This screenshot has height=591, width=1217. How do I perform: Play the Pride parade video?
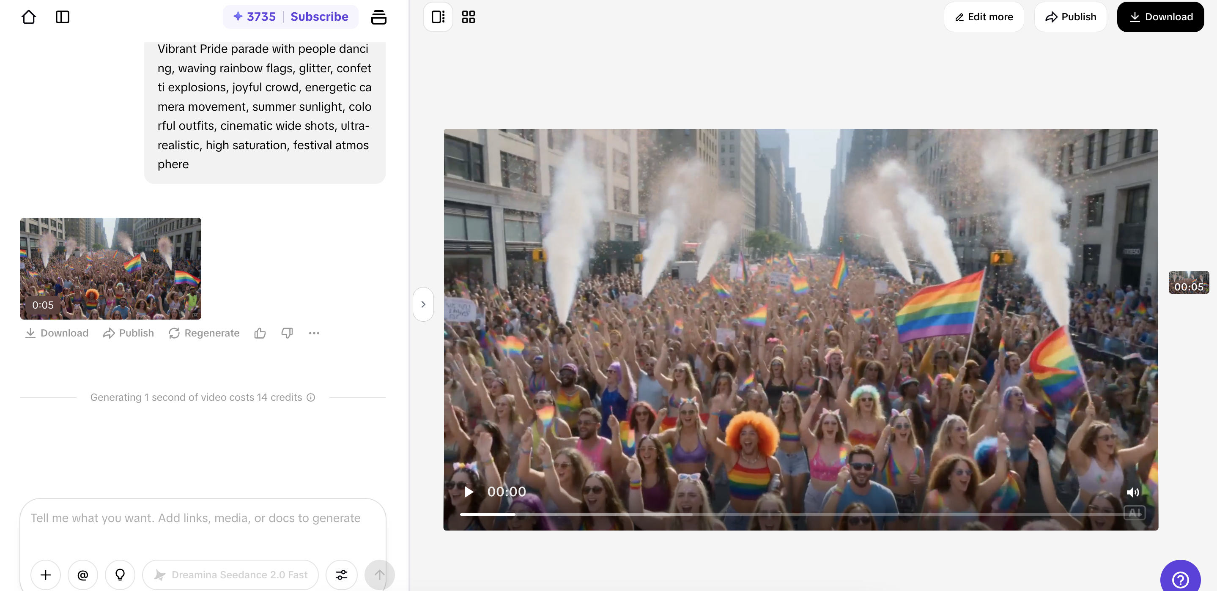click(469, 492)
